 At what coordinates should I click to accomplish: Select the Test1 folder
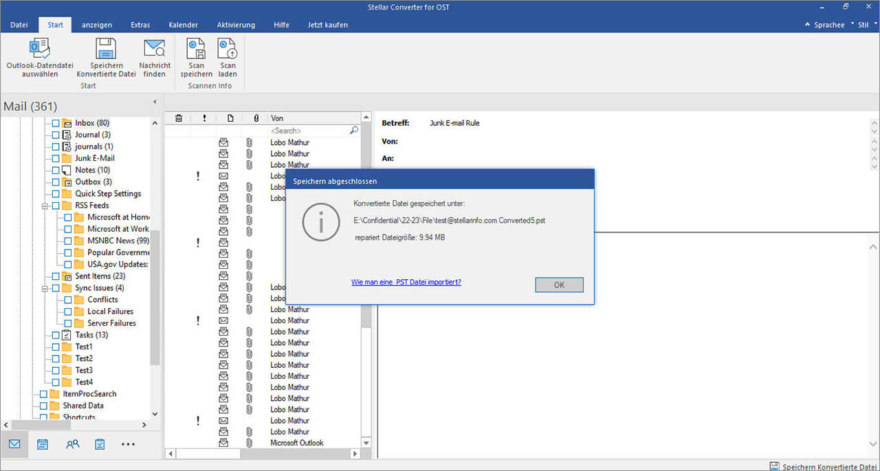(84, 347)
